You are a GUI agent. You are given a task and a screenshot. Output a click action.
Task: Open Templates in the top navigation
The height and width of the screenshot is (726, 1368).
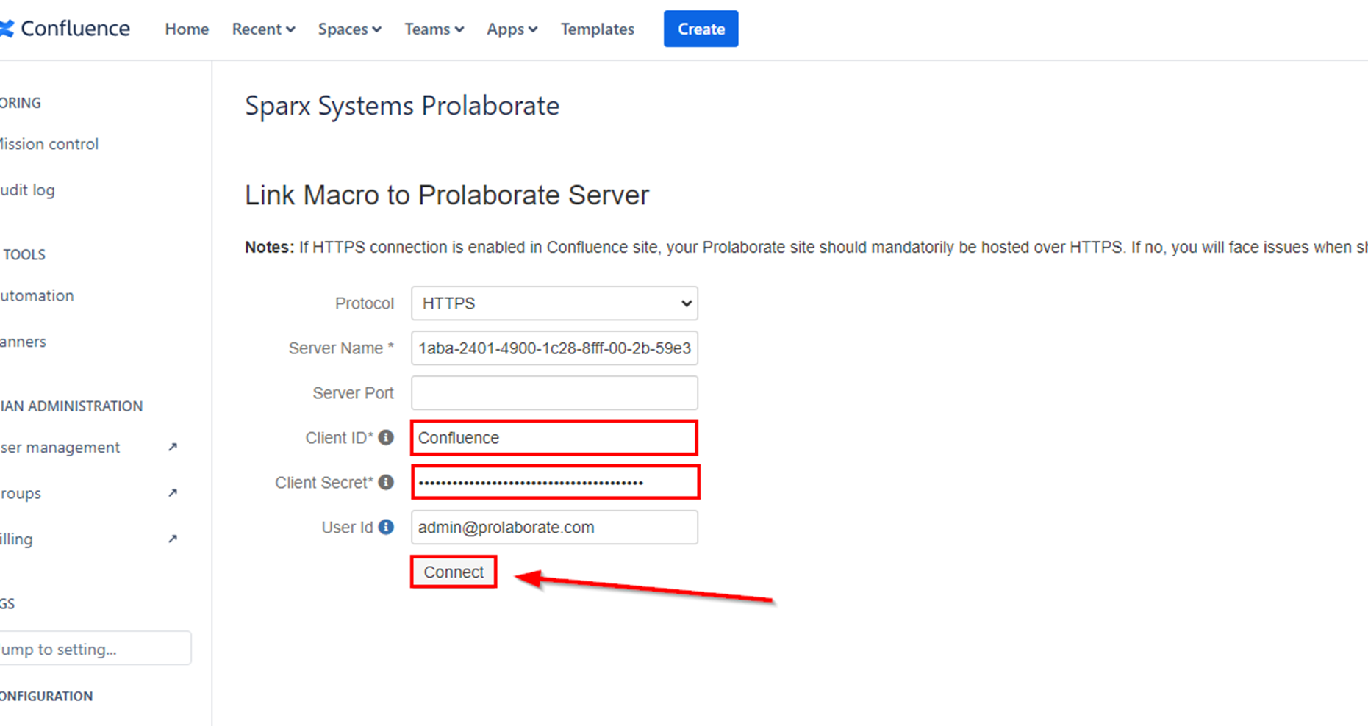coord(598,29)
